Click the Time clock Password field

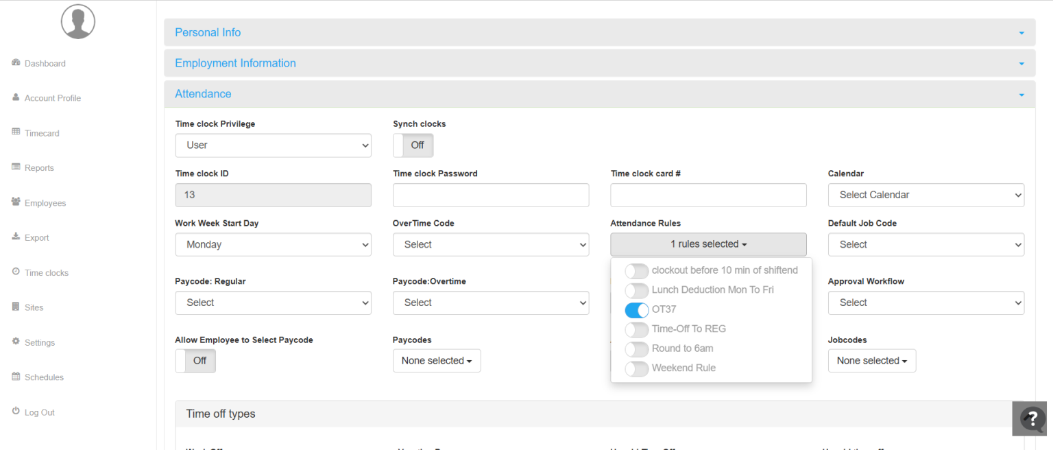(x=490, y=195)
